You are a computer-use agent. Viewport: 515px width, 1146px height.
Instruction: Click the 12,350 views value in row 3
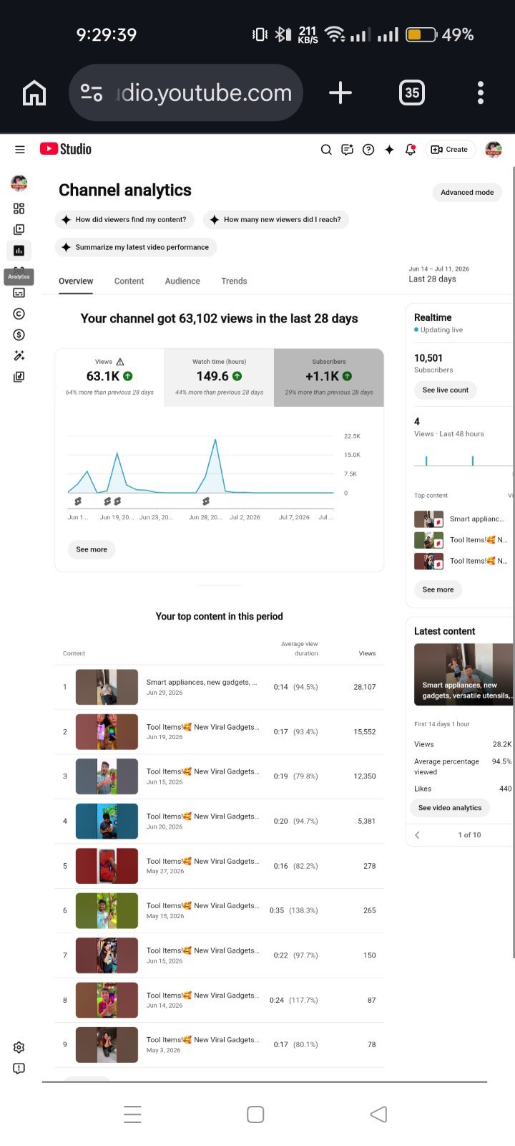tap(365, 776)
